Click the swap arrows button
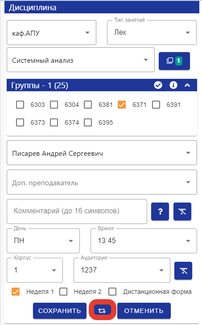The width and height of the screenshot is (202, 325). pos(102,310)
